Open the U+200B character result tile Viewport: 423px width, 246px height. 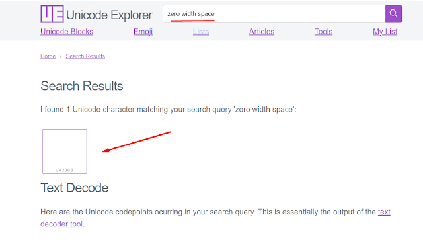coord(65,151)
